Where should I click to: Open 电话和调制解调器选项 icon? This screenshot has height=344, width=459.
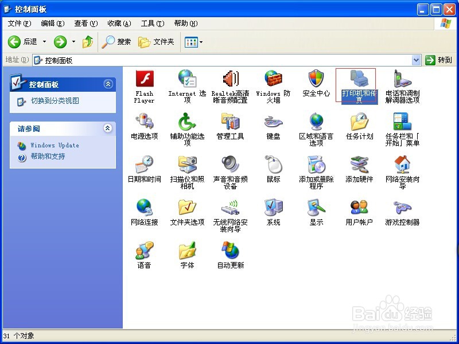(402, 79)
